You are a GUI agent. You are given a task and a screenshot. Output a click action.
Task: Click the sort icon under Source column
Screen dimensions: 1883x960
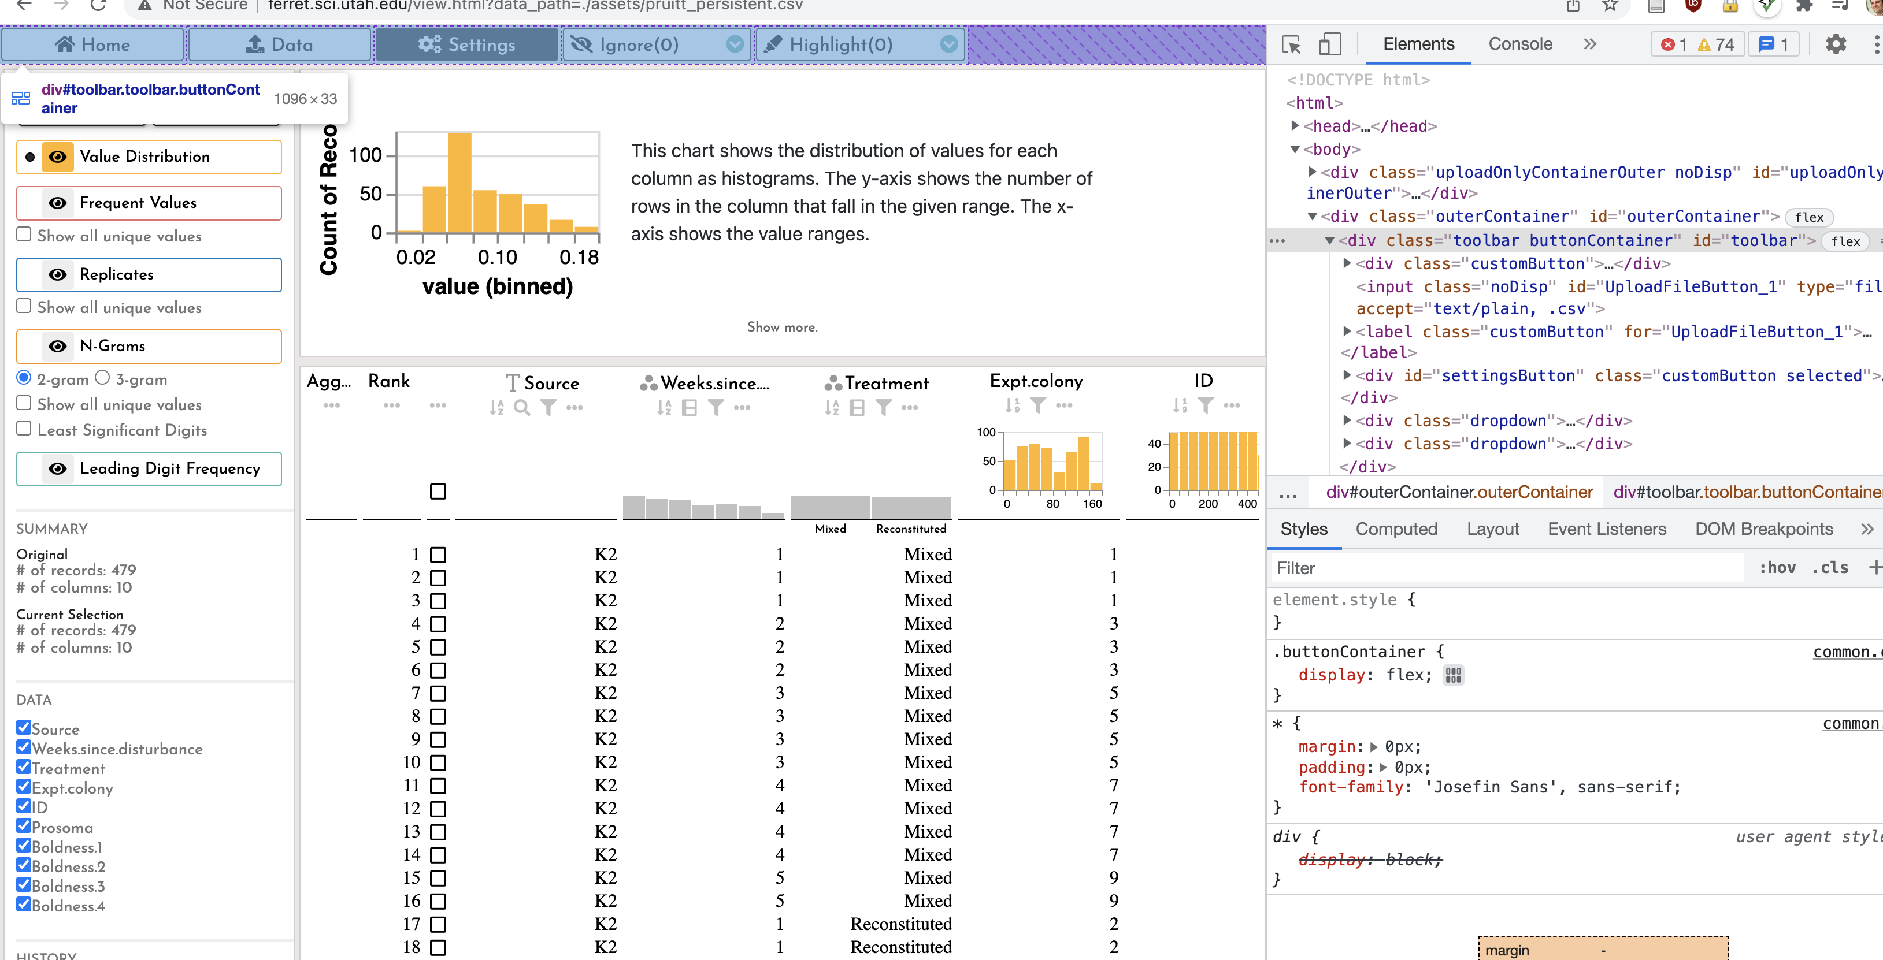[x=498, y=408]
